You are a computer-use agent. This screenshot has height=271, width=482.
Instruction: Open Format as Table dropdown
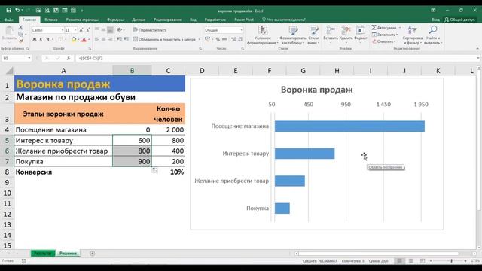(293, 35)
